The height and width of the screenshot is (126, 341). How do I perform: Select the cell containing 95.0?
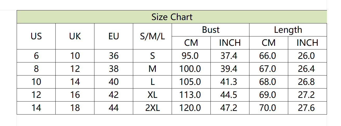coord(191,56)
